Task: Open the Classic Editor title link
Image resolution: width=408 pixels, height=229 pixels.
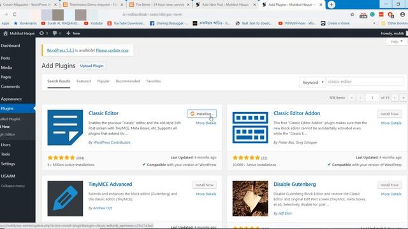Action: click(103, 113)
